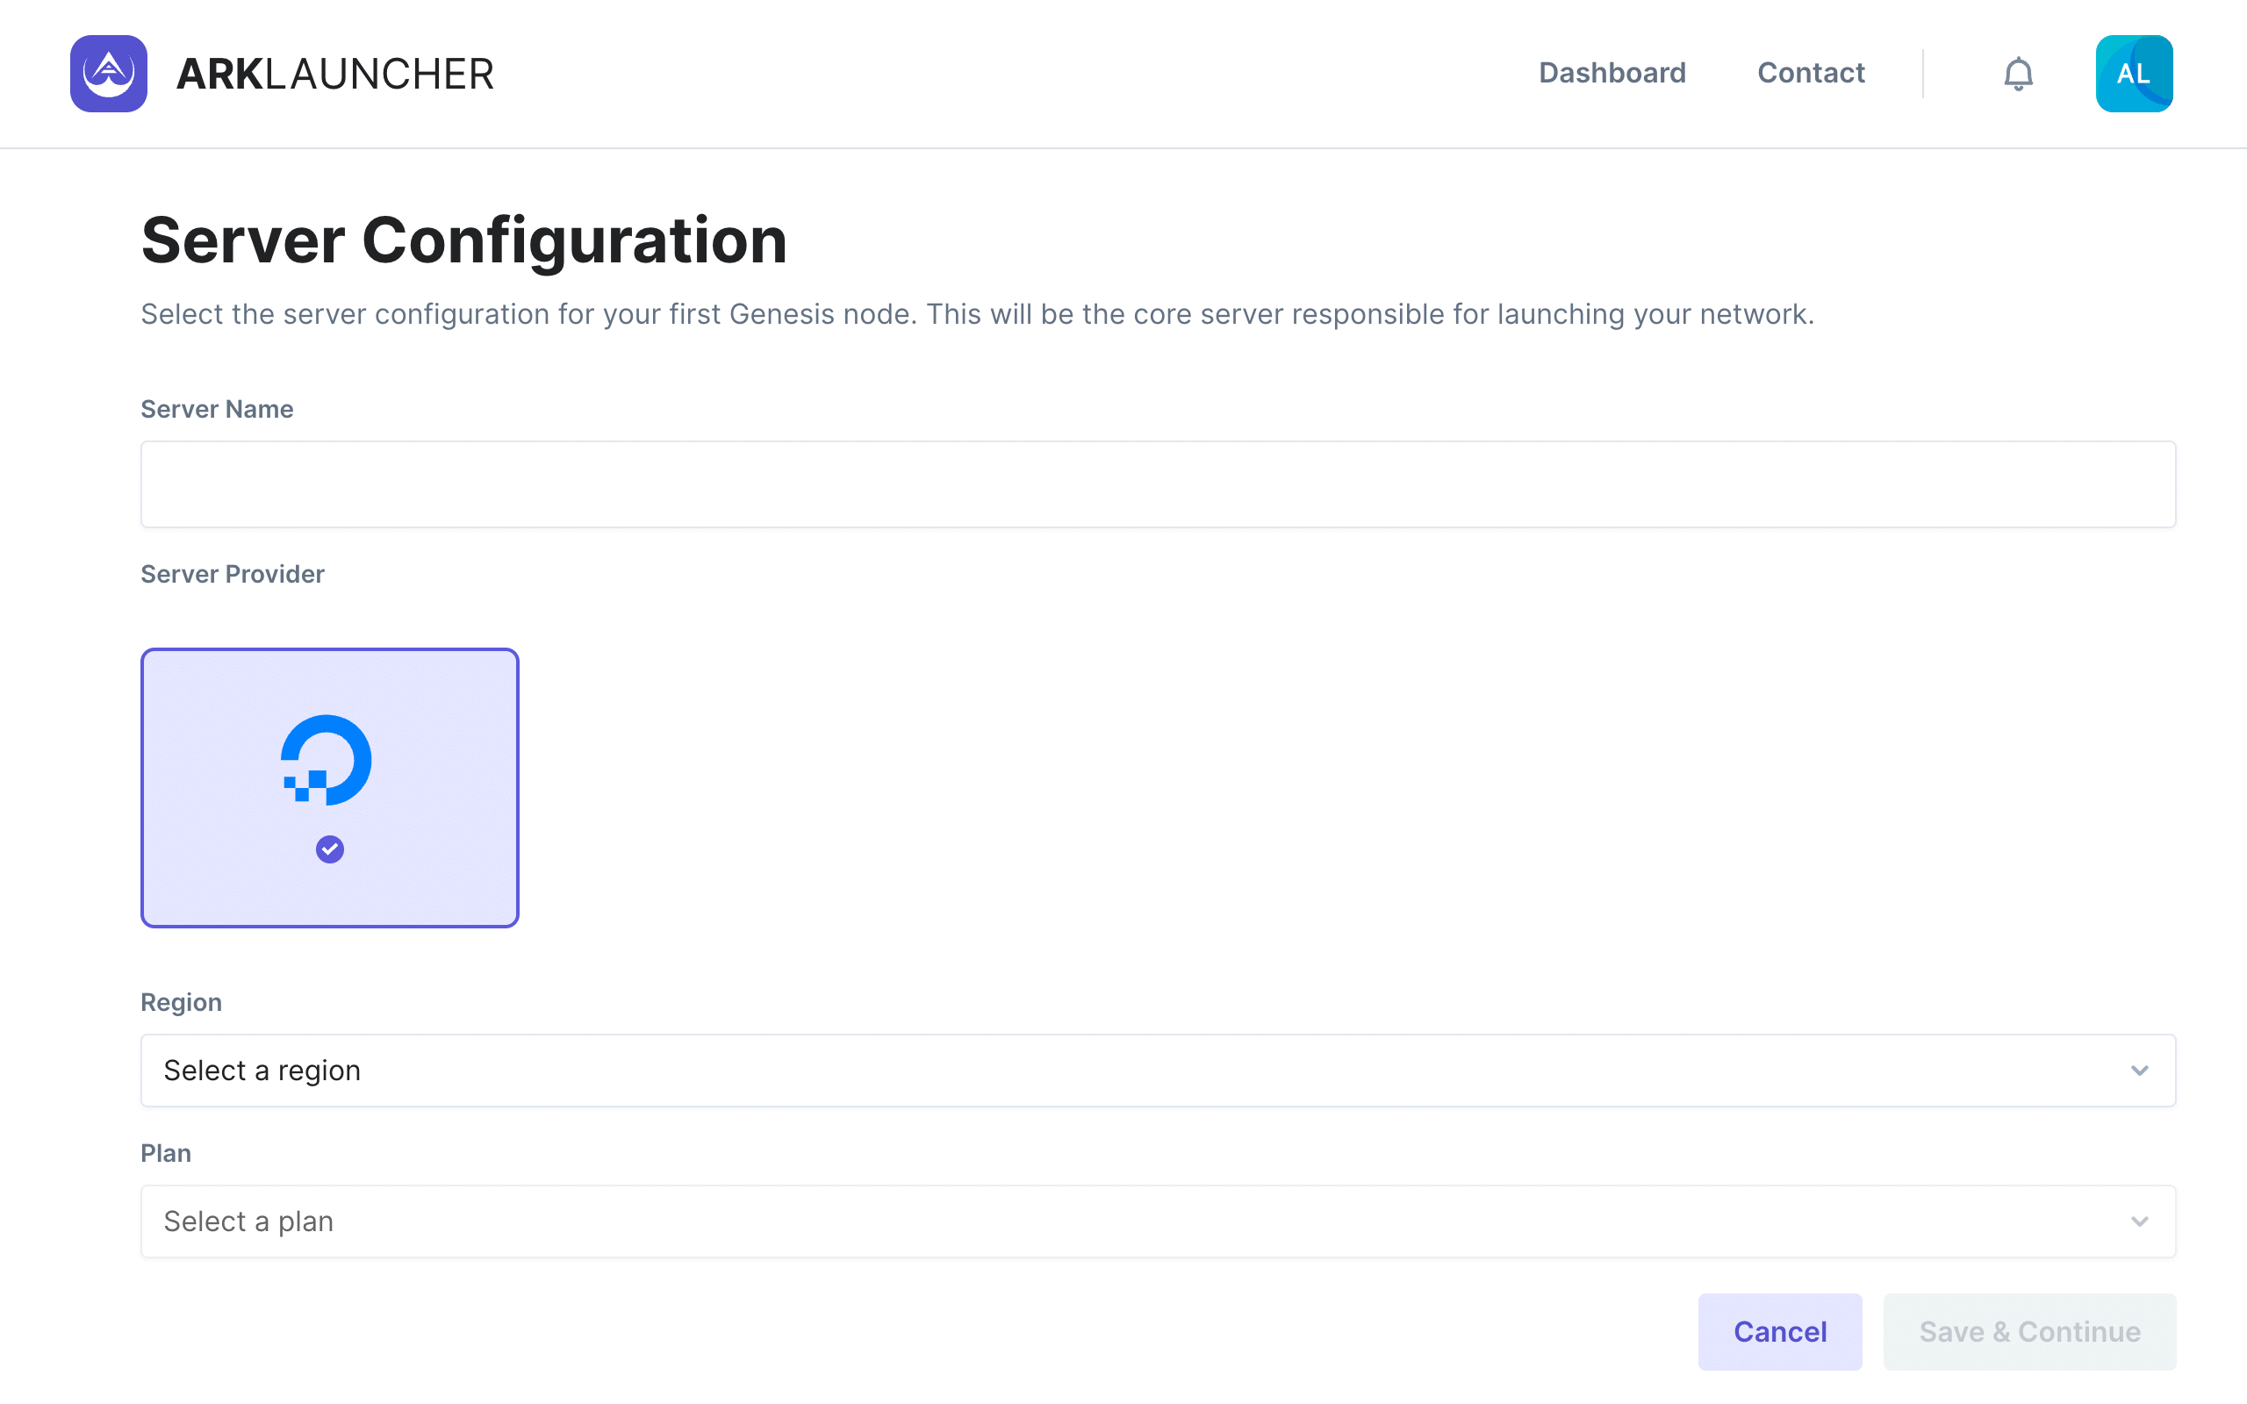This screenshot has height=1404, width=2247.
Task: Click the Server Configuration page heading
Action: [x=463, y=240]
